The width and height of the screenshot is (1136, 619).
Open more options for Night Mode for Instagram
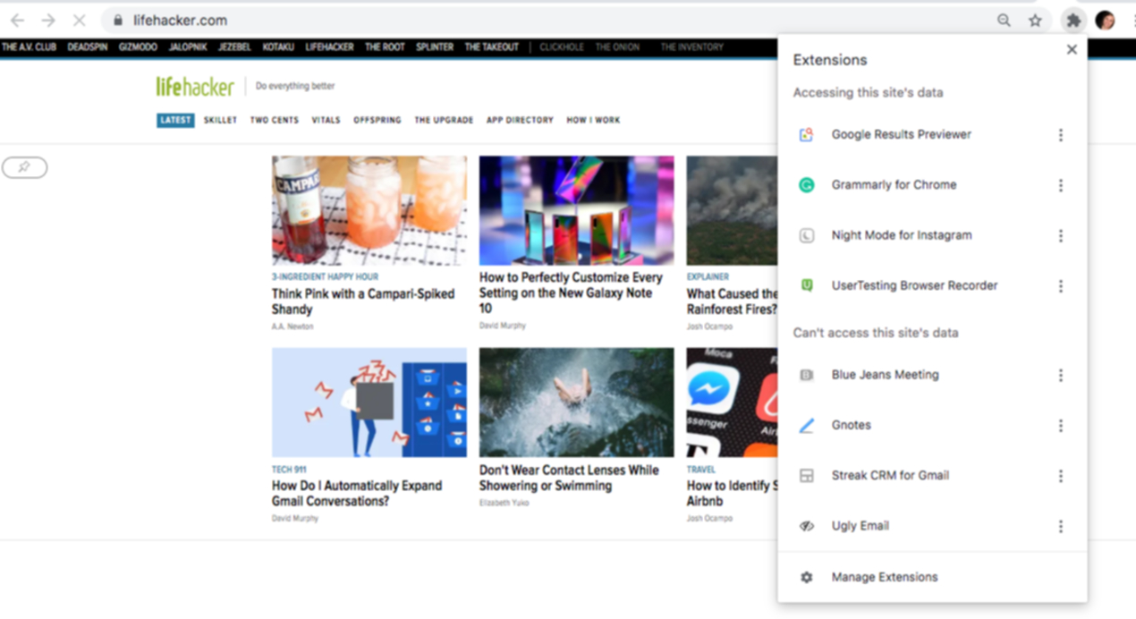1061,235
